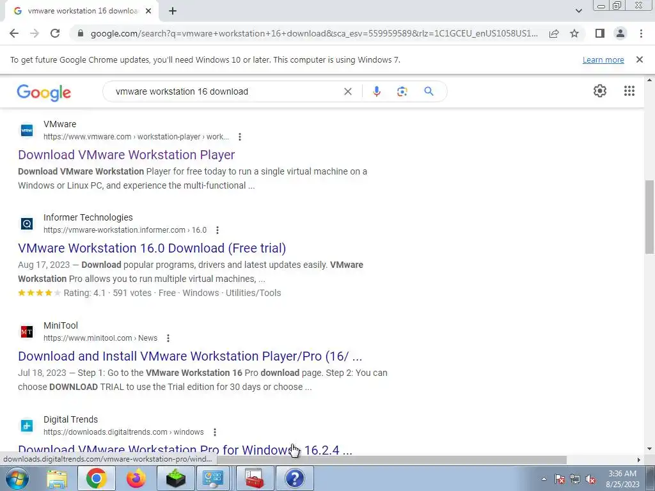Open the Action Center flag icon
The image size is (655, 491).
coord(559,479)
